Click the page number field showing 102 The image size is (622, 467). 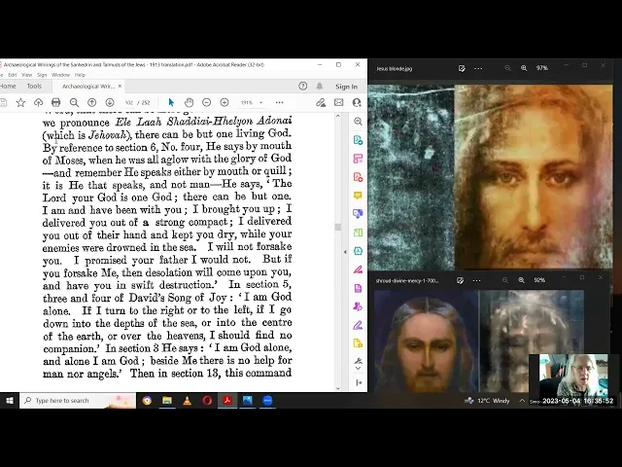(x=129, y=103)
